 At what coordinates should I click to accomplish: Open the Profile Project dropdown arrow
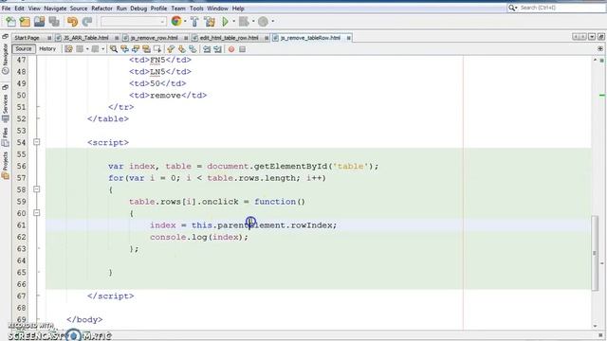click(x=273, y=21)
